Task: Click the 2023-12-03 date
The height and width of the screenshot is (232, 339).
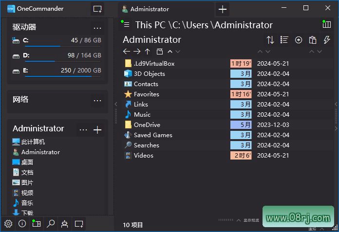Action: 273,125
